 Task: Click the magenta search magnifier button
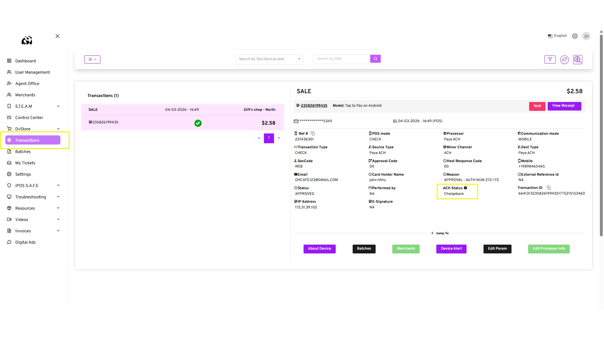click(x=375, y=59)
